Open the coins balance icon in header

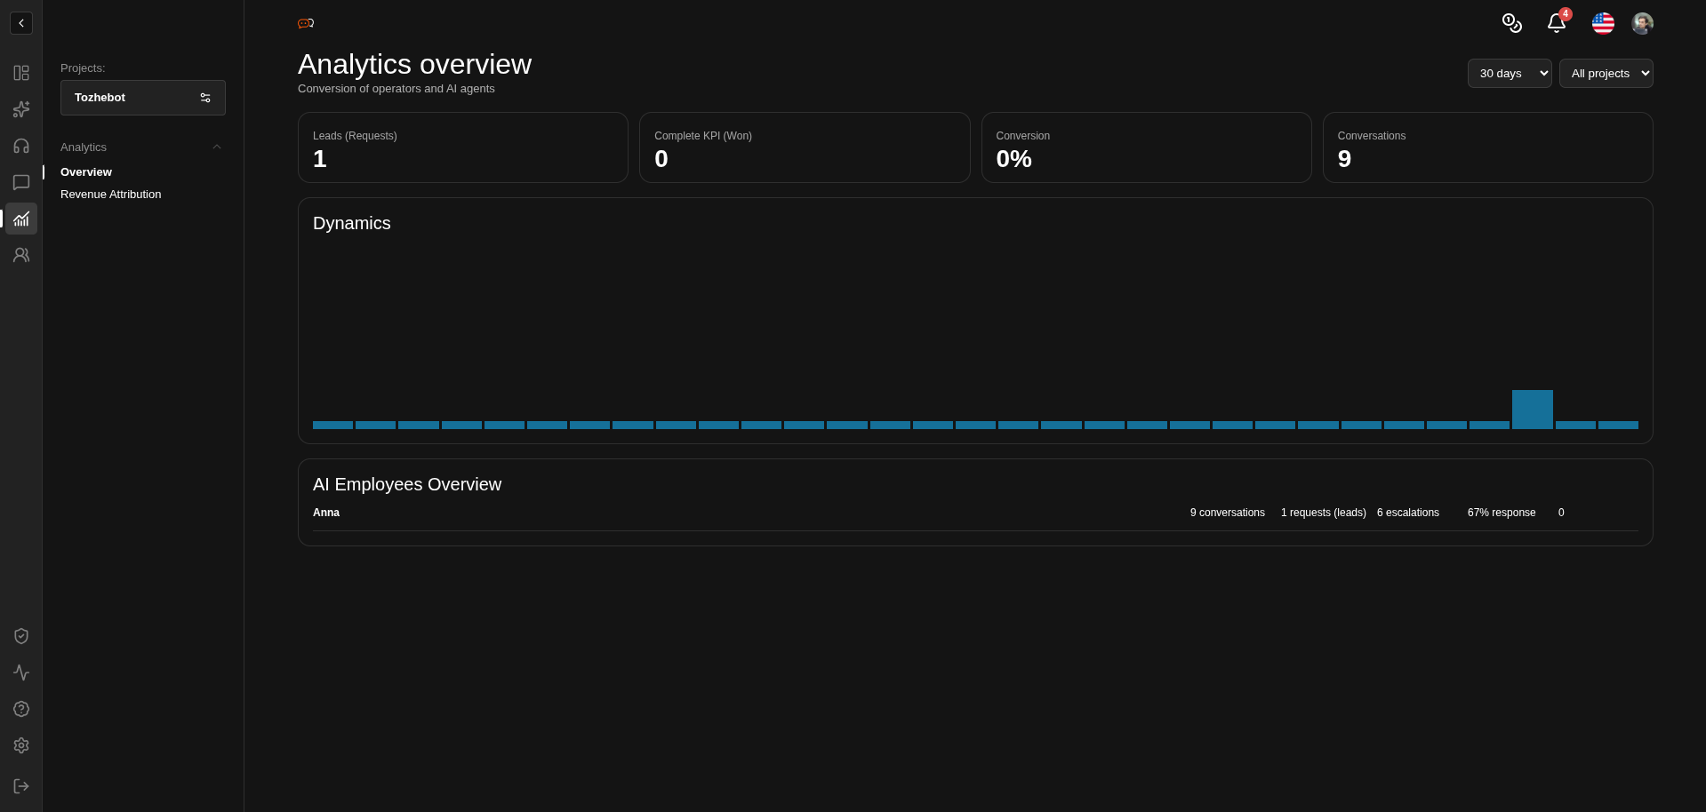coord(1511,23)
